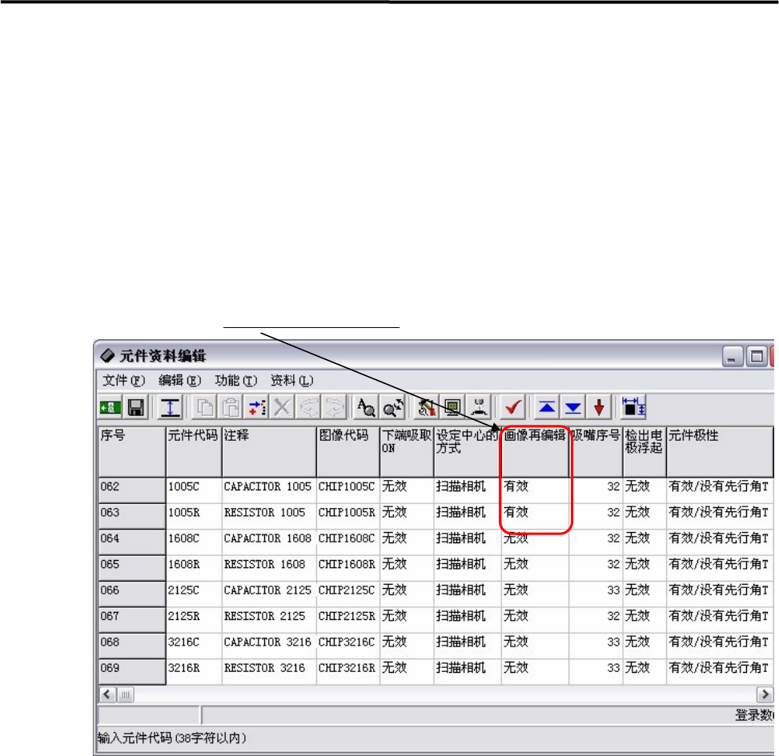
Task: Click image code cell CHIP3216R
Action: tap(347, 671)
